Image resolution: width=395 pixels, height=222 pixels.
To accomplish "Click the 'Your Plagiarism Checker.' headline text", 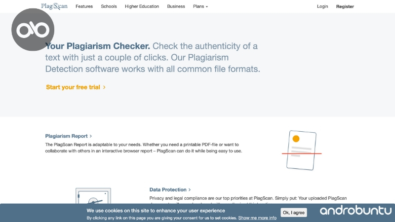I will click(x=97, y=46).
